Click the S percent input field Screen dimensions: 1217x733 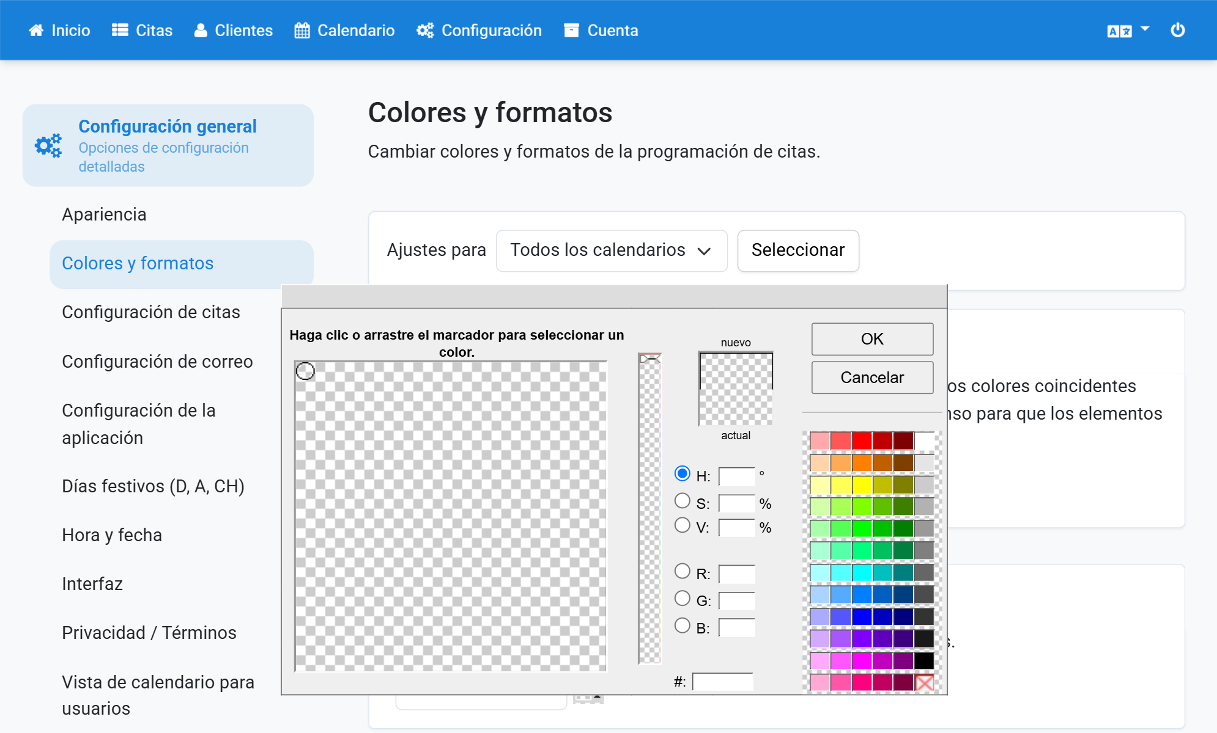(x=737, y=503)
